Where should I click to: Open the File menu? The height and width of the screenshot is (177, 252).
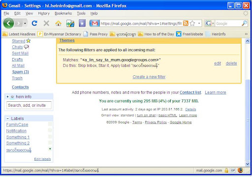tap(6, 13)
